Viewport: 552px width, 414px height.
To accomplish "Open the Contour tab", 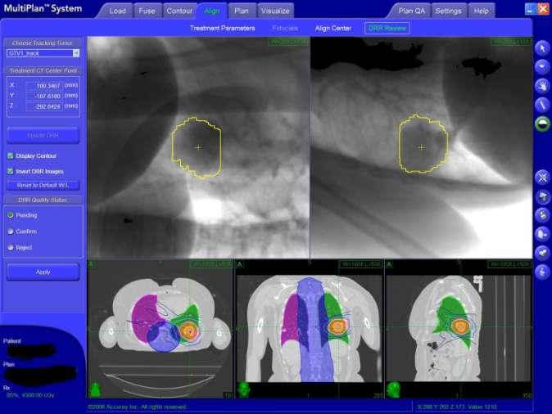I will tap(179, 11).
